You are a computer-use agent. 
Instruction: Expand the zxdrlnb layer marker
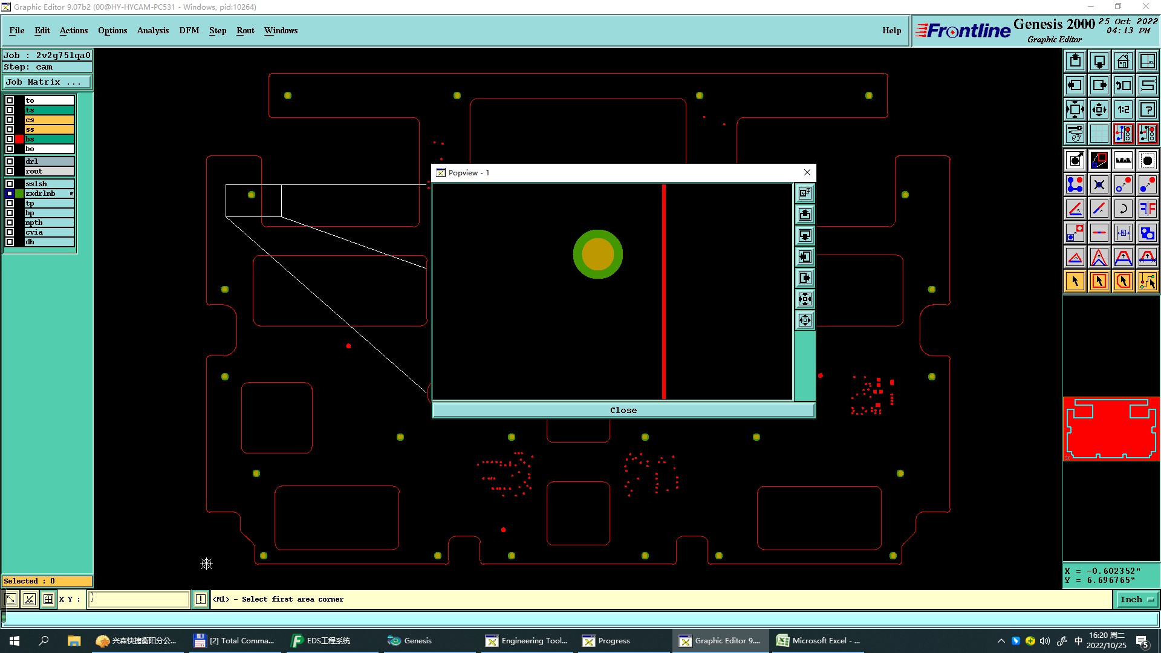coord(71,193)
